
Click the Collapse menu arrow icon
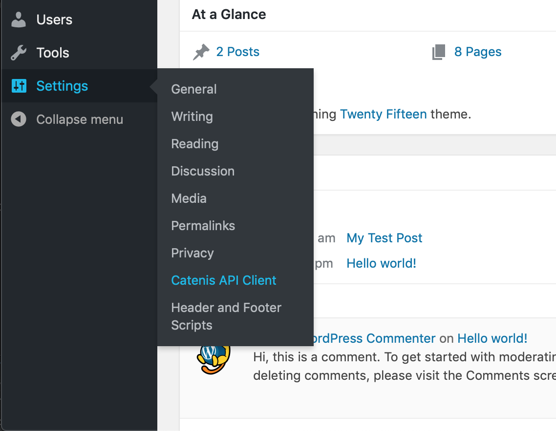pyautogui.click(x=19, y=119)
